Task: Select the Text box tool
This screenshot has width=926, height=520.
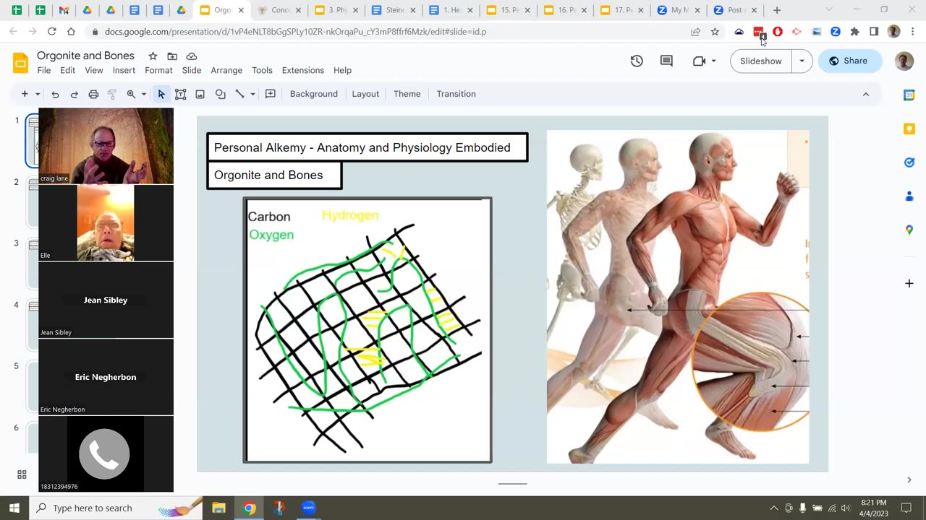Action: [x=181, y=94]
